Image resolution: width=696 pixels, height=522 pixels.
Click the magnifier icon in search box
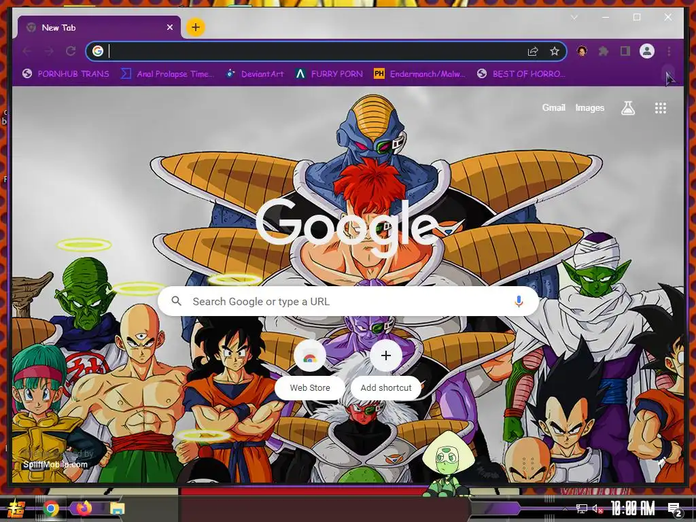[176, 301]
